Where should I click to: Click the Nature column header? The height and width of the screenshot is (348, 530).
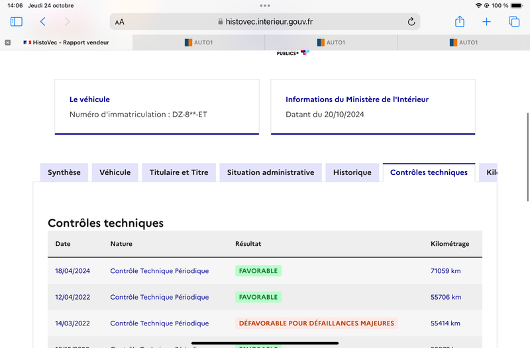(121, 244)
